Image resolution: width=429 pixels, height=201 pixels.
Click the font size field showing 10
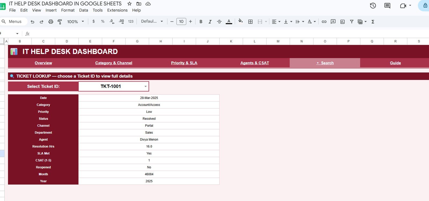[x=181, y=21]
